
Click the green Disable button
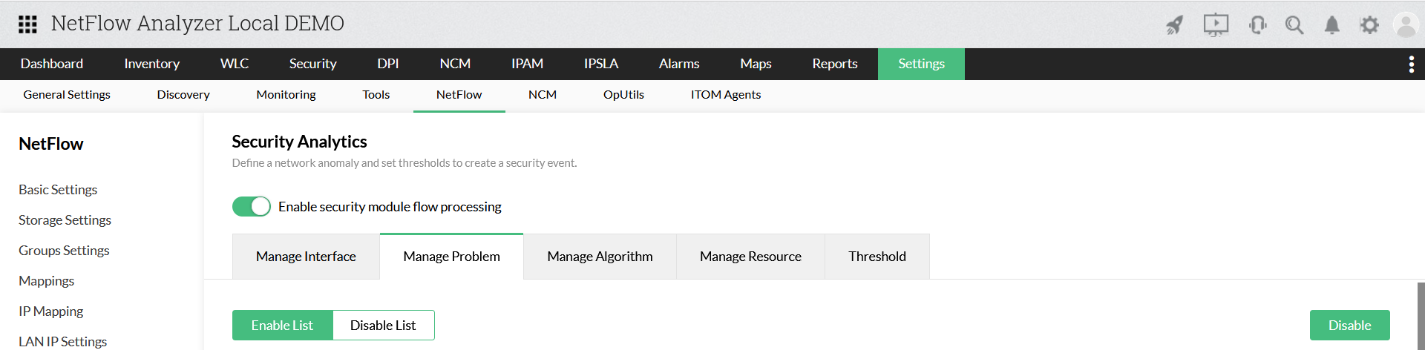[1349, 325]
